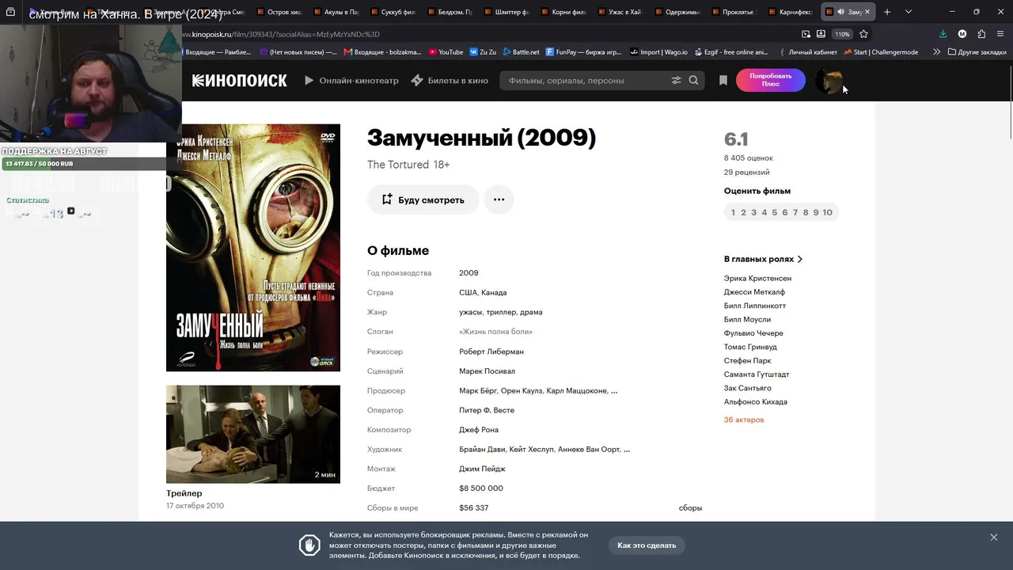The height and width of the screenshot is (570, 1013).
Task: Open director Роберт Либерман
Action: click(x=491, y=351)
